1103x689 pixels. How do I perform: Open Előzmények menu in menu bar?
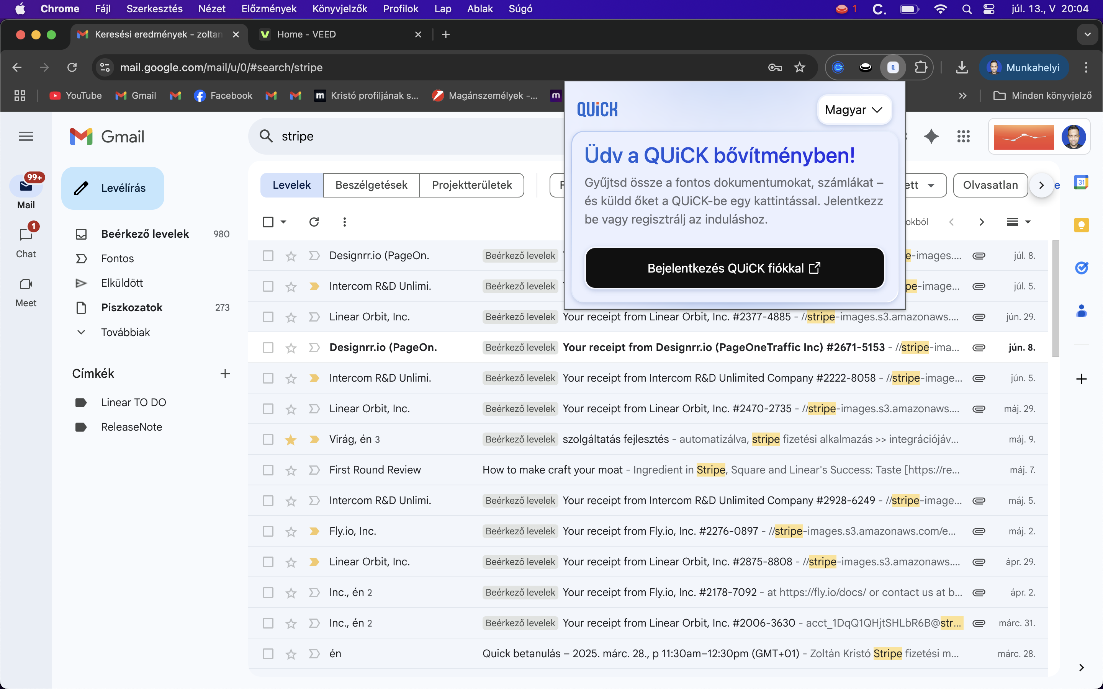click(269, 9)
